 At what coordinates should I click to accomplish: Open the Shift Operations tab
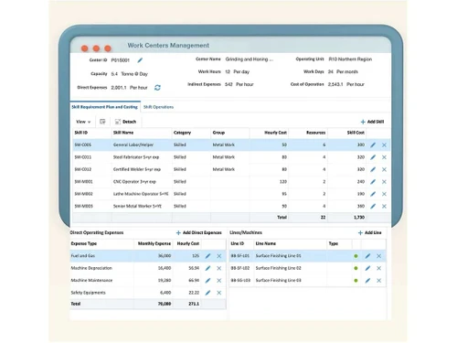pyautogui.click(x=158, y=107)
